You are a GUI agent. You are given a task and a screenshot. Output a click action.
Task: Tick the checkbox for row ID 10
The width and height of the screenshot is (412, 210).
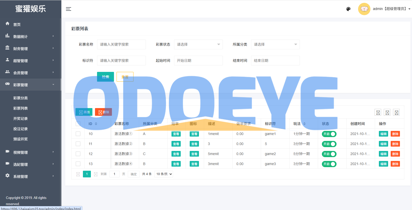[x=78, y=134]
